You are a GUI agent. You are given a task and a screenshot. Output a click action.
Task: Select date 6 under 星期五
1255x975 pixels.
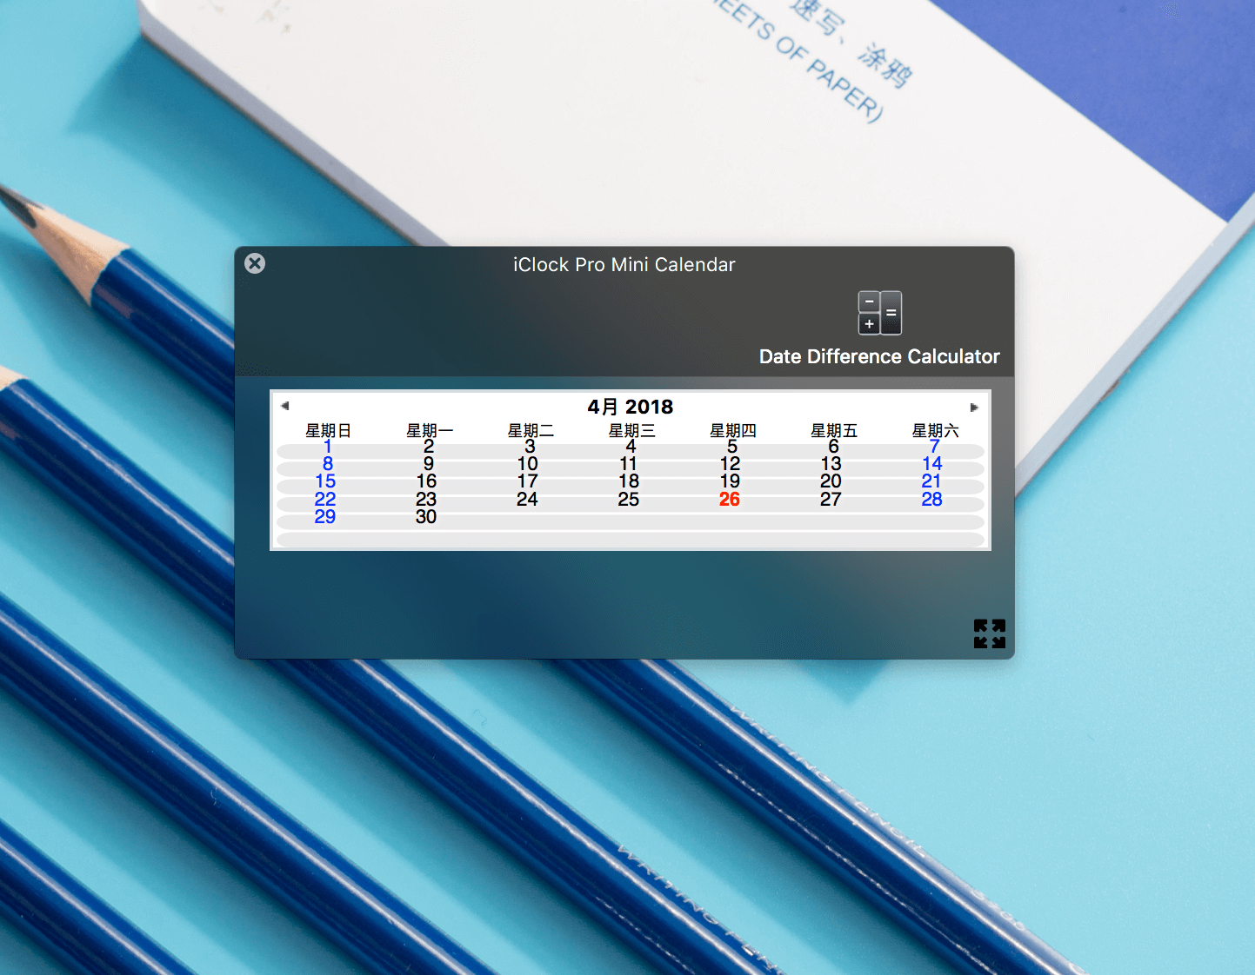(833, 446)
